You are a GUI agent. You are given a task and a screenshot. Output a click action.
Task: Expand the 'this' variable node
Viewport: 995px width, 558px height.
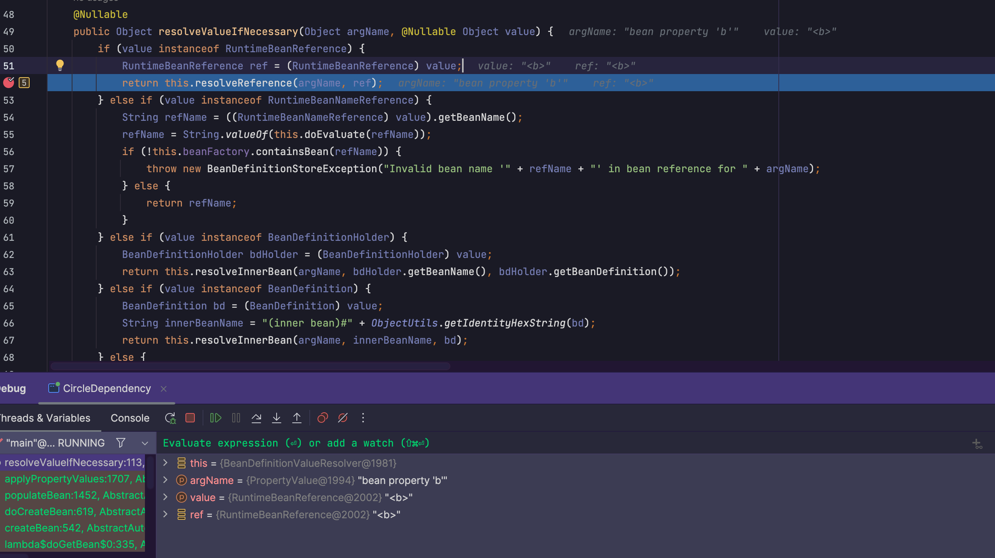point(165,463)
